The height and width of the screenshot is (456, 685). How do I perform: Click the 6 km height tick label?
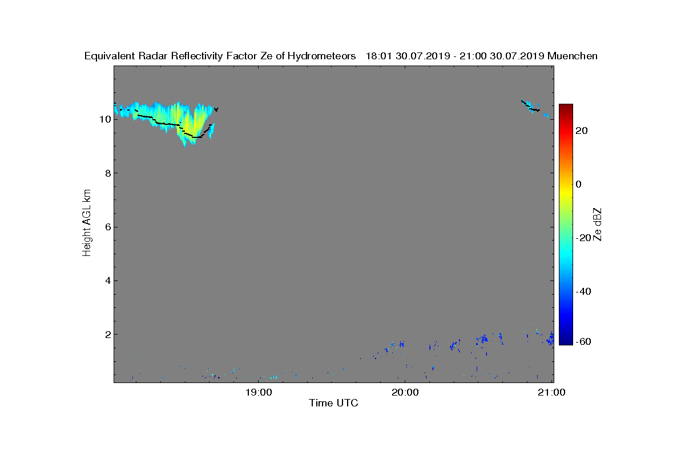tap(107, 227)
